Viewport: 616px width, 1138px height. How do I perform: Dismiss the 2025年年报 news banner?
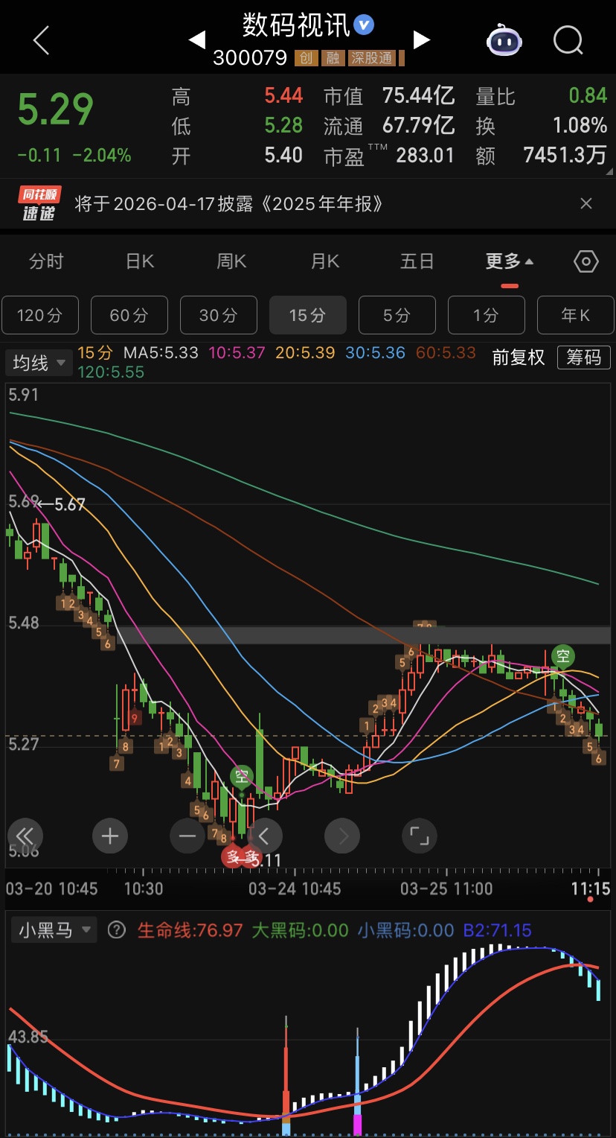click(586, 203)
